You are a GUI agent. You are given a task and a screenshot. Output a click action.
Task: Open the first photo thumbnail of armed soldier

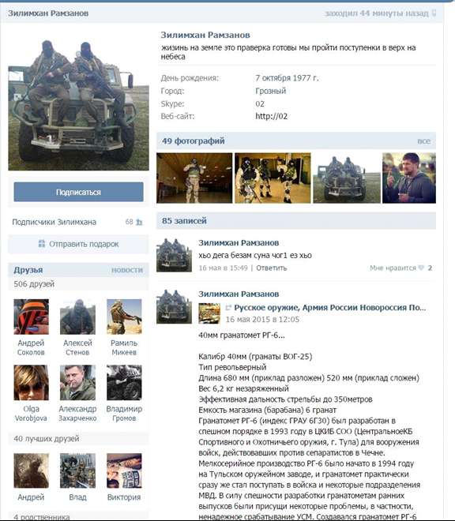194,178
